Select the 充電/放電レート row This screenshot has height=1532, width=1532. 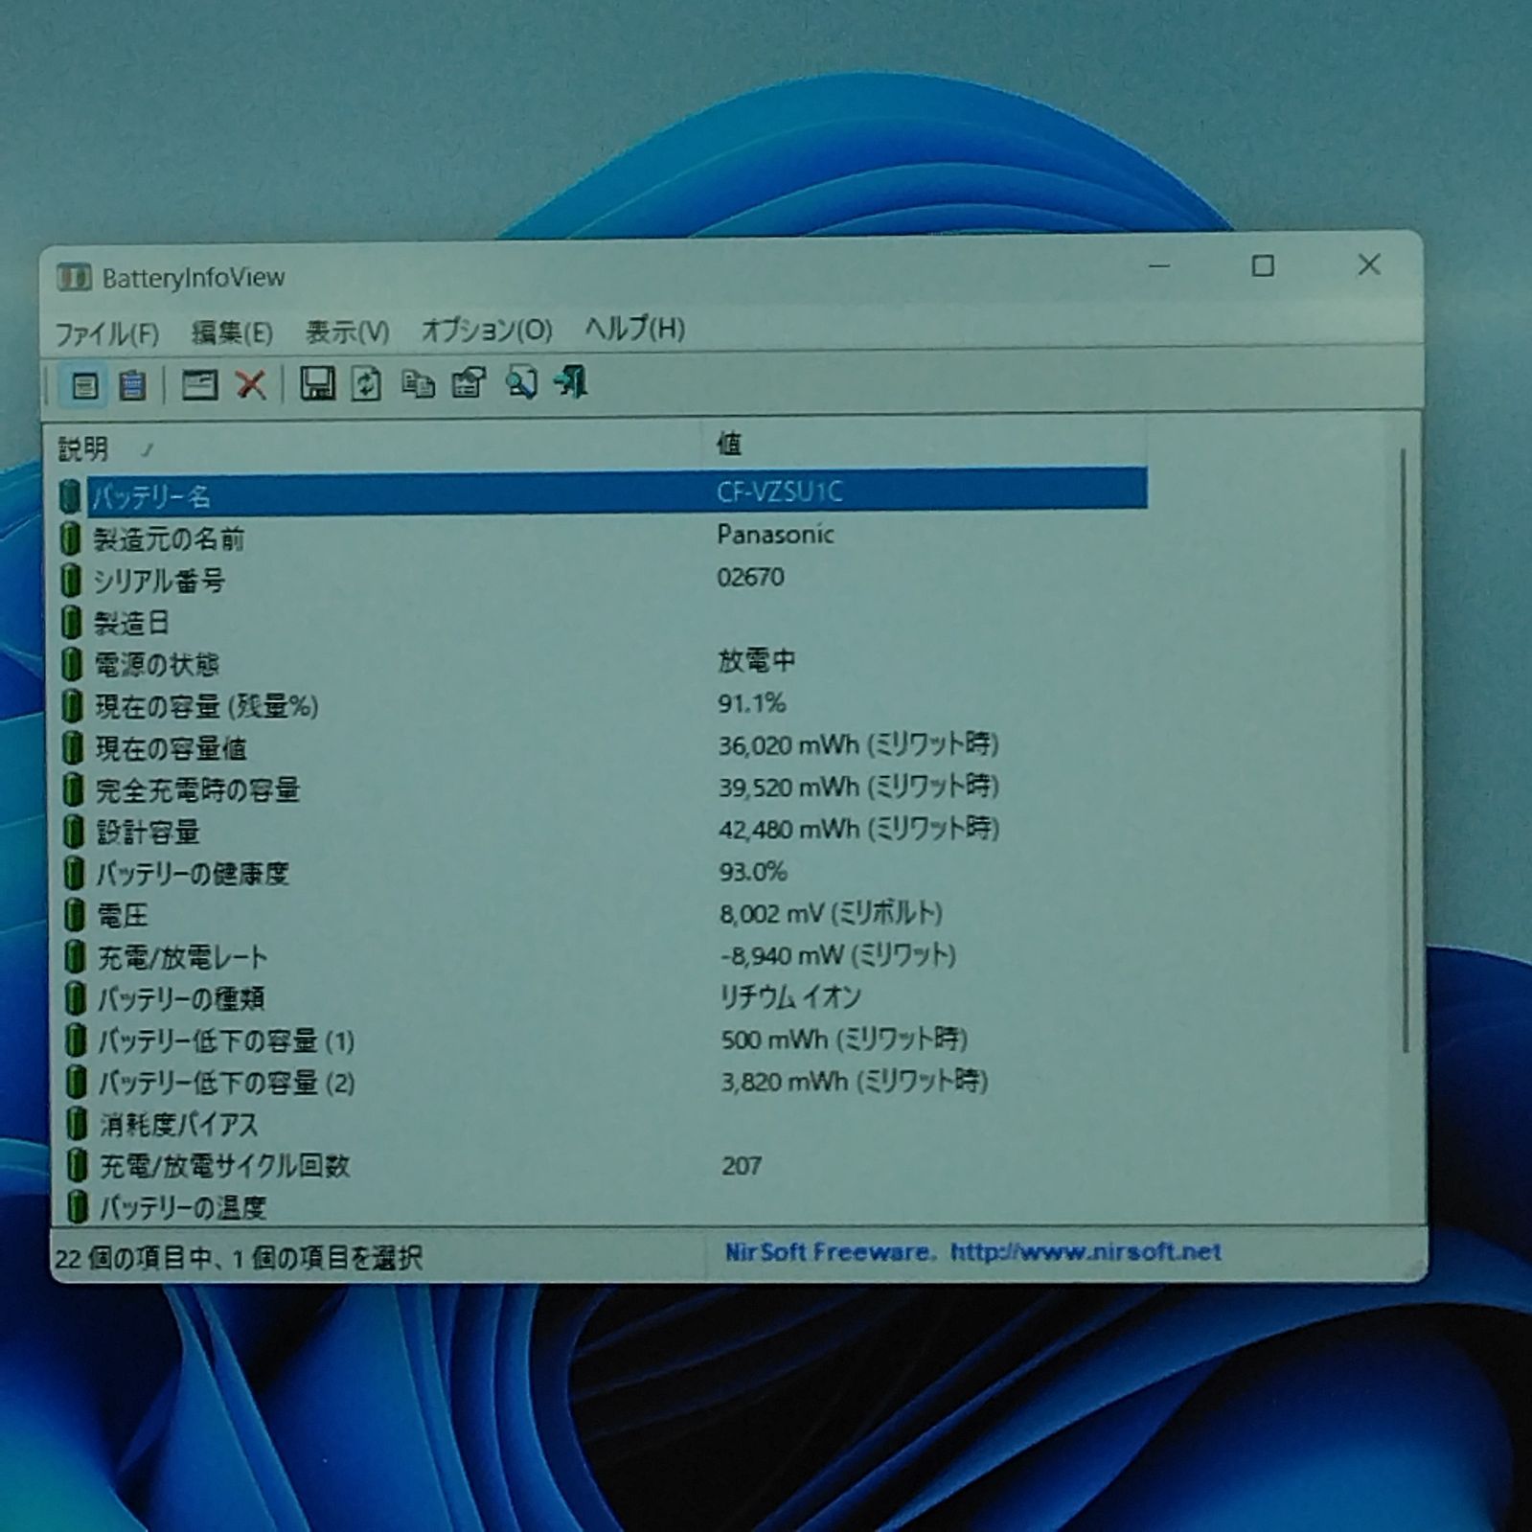pyautogui.click(x=604, y=956)
